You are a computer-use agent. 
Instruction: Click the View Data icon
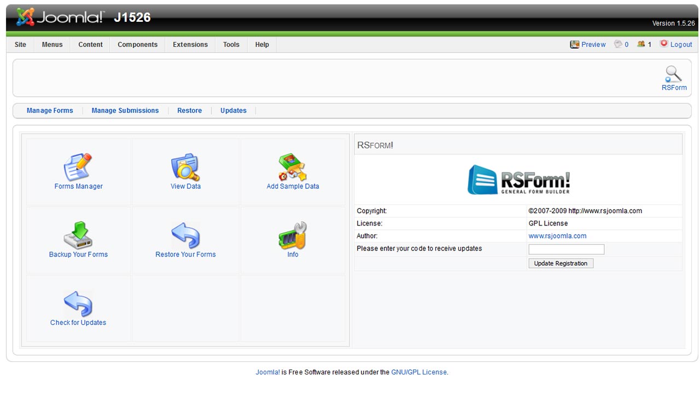click(x=185, y=168)
